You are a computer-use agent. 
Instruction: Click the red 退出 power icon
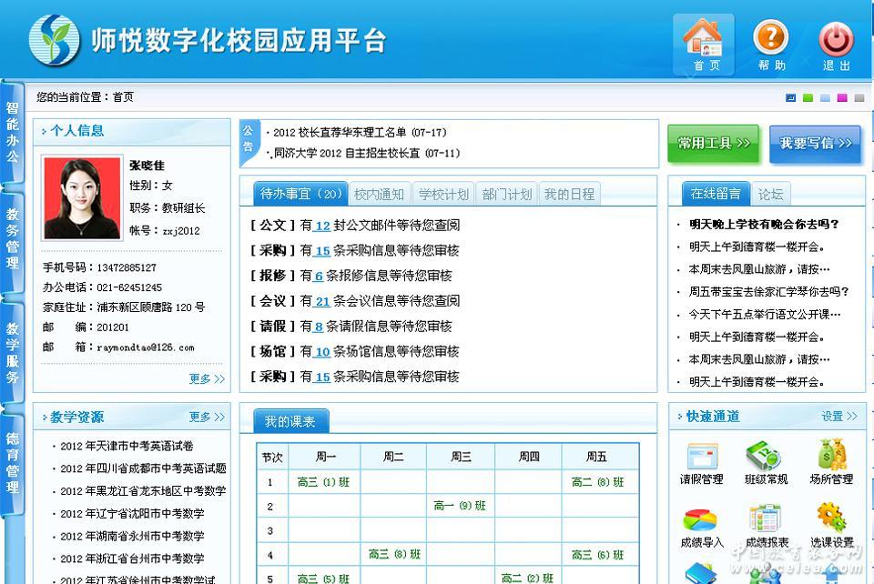click(x=836, y=42)
